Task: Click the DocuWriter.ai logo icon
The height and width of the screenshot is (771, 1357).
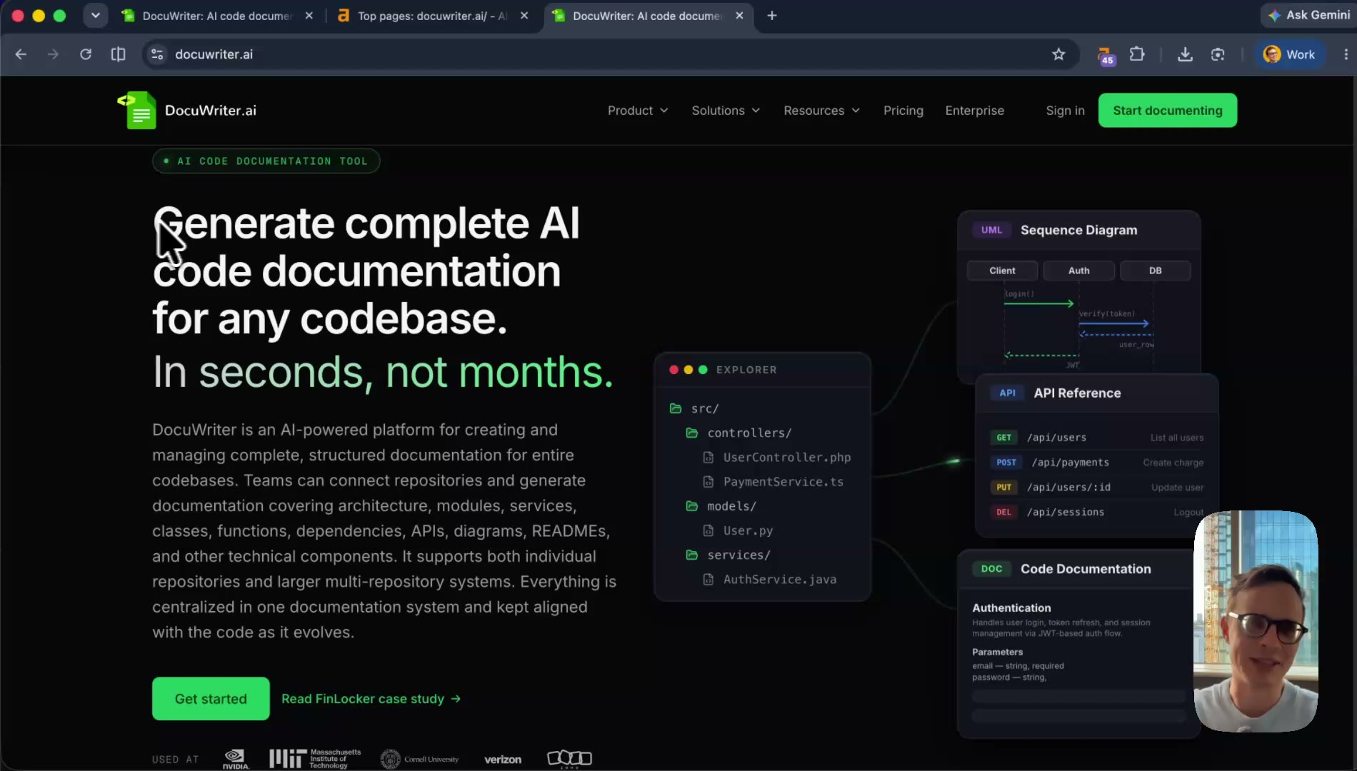Action: tap(137, 110)
